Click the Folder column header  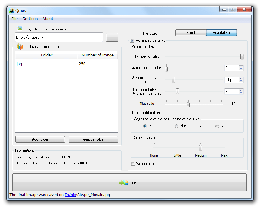[x=46, y=55]
